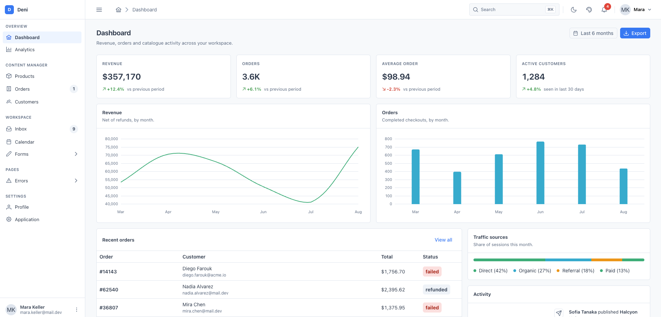Open Analytics in the sidebar
661x317 pixels.
click(42, 49)
